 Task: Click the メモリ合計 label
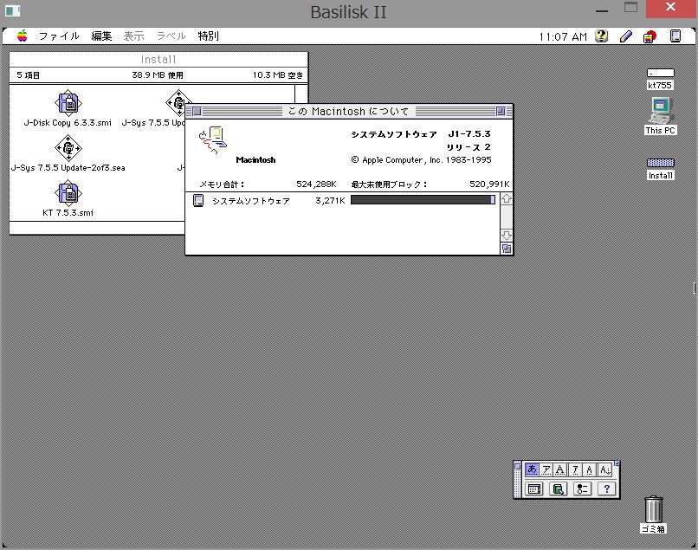point(222,184)
